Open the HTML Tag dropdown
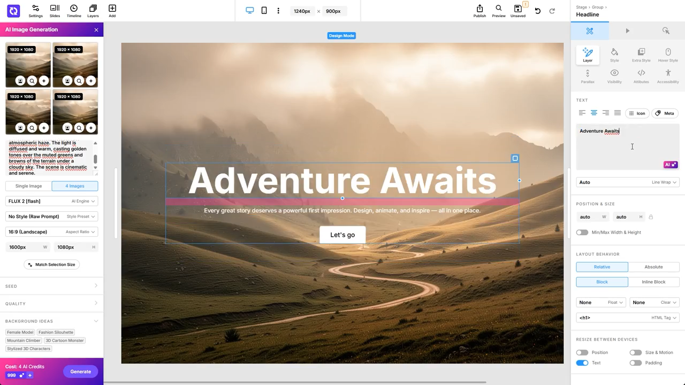Image resolution: width=685 pixels, height=385 pixels. point(628,318)
